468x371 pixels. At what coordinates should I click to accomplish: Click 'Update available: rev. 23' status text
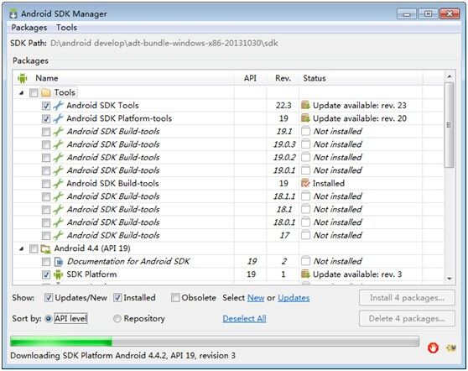pos(360,106)
